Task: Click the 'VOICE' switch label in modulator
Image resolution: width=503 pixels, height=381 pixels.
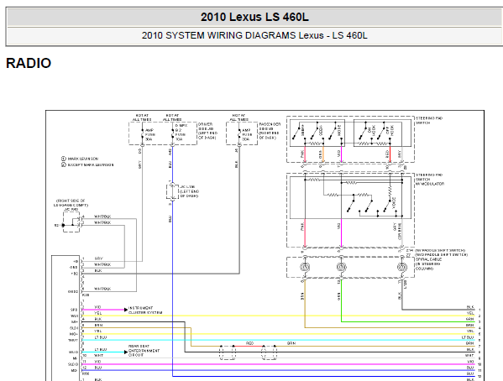Action: tap(394, 202)
